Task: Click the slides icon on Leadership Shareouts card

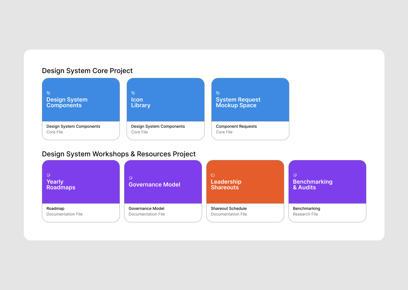Action: tap(213, 175)
